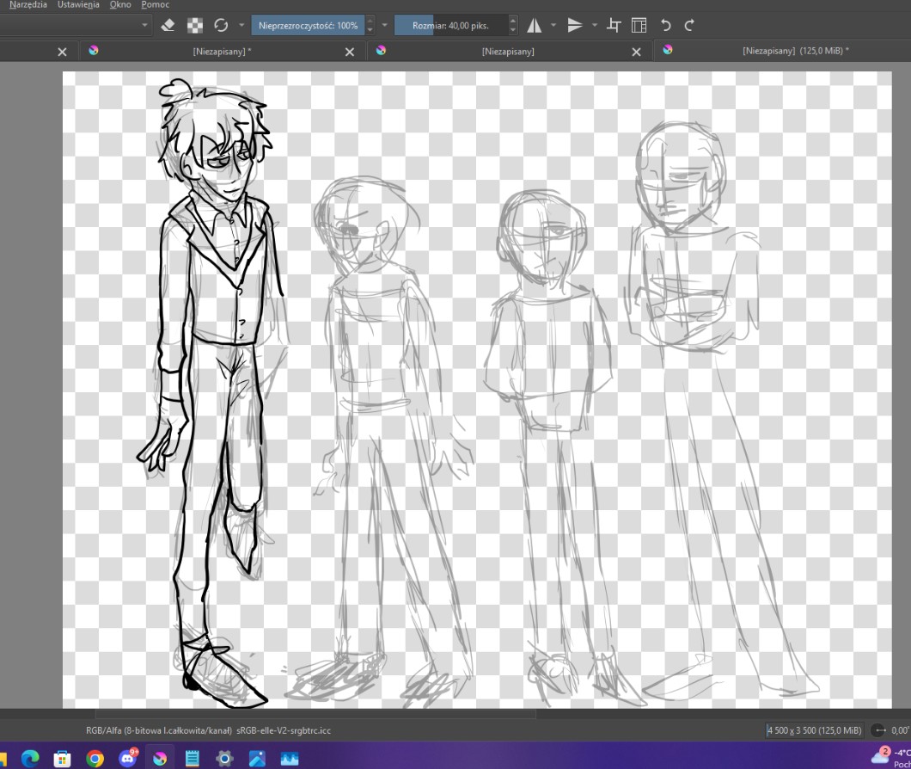Viewport: 911px width, 769px height.
Task: Reload the original brush preset
Action: click(222, 26)
